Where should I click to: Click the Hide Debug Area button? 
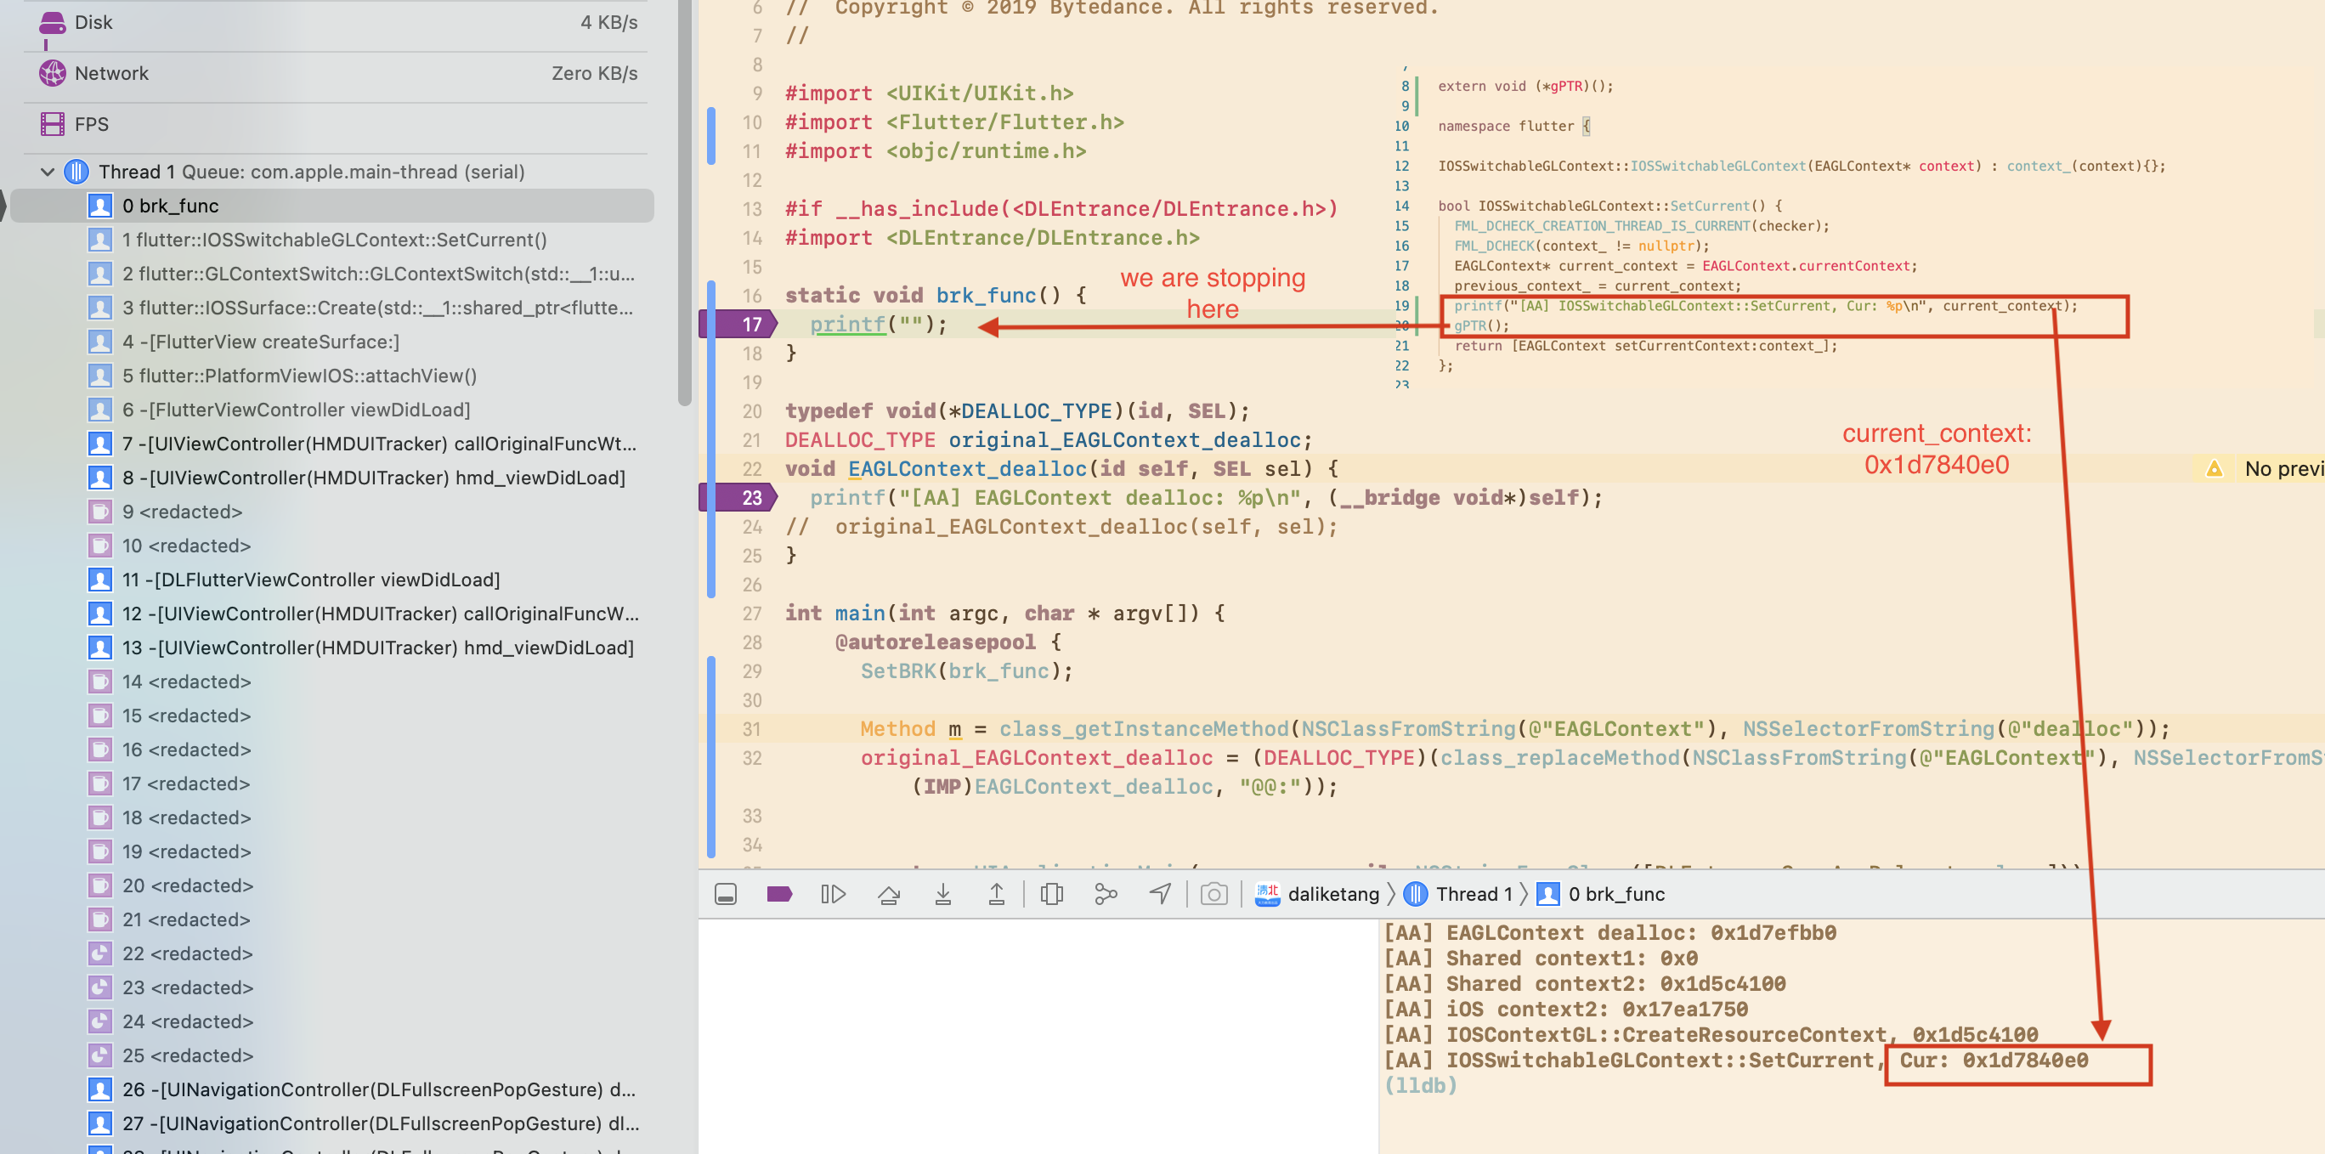[x=725, y=893]
